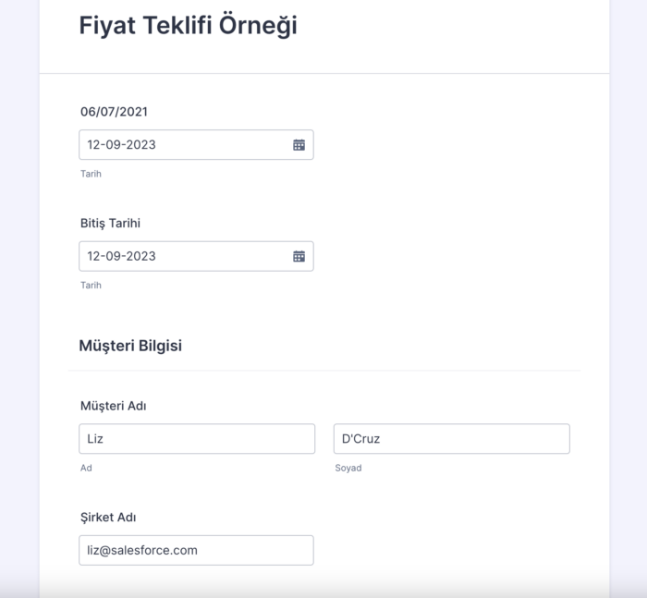This screenshot has height=598, width=647.
Task: Open calendar picker for Bitiş Tarihi
Action: pyautogui.click(x=299, y=256)
